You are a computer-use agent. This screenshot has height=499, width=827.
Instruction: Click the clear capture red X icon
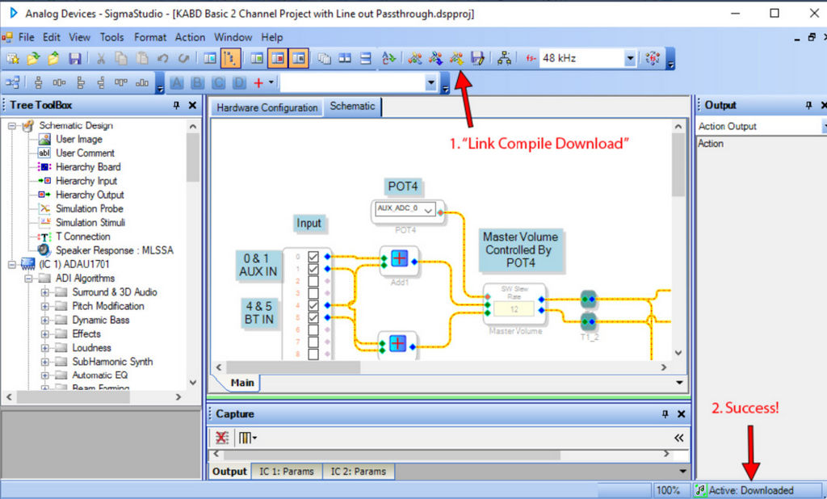click(222, 438)
